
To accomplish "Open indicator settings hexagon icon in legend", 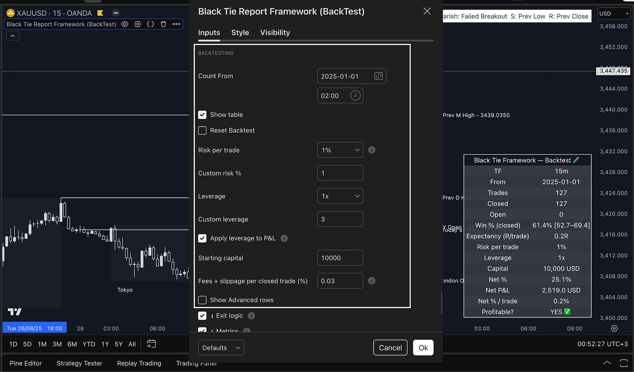I will coord(138,24).
